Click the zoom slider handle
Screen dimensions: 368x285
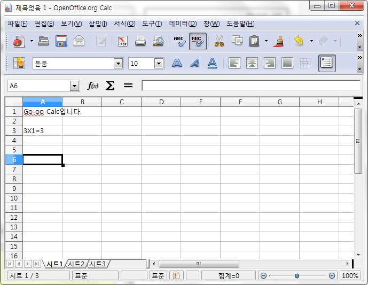[x=297, y=275]
